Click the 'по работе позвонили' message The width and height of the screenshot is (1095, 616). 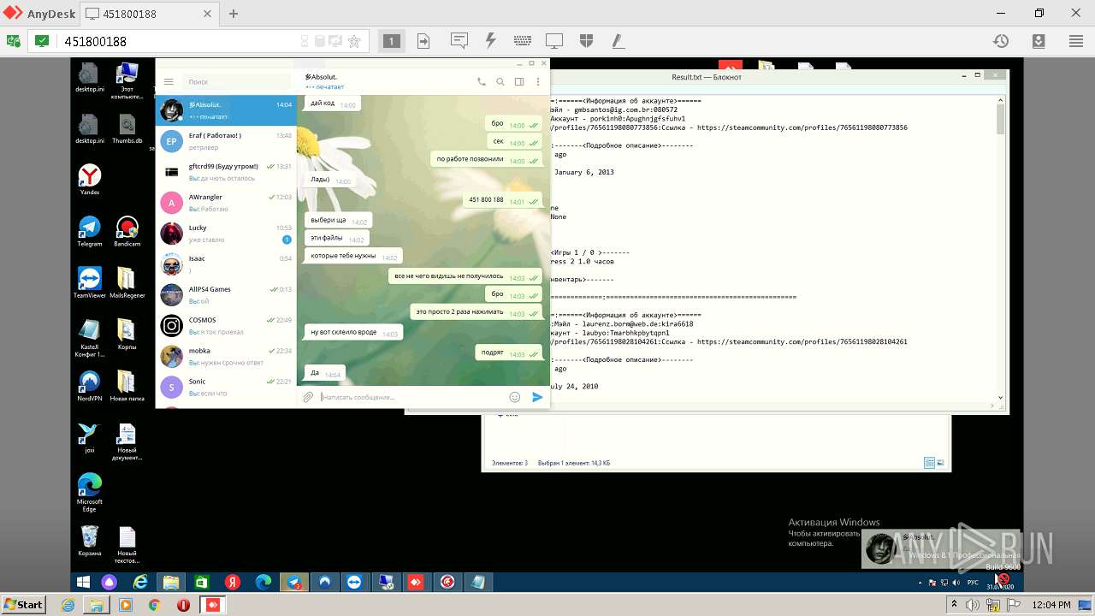pos(486,159)
